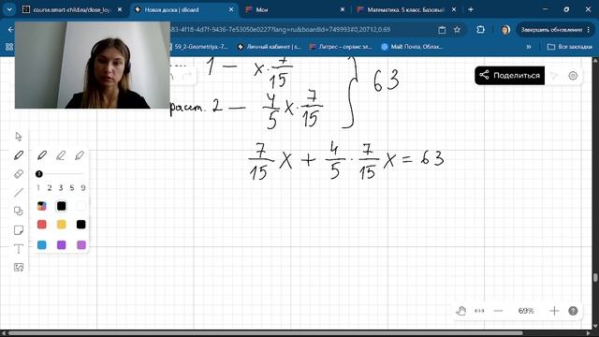Insert an image onto the board

(x=19, y=267)
